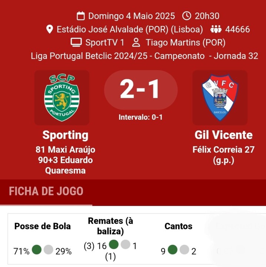
Task: Click the referee person icon
Action: click(x=136, y=43)
